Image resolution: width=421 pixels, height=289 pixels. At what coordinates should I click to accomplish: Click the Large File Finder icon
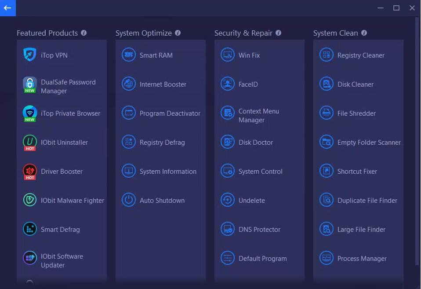(x=327, y=229)
